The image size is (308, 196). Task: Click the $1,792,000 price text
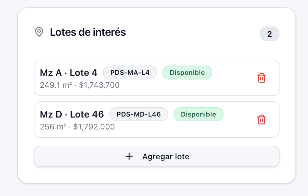tap(94, 127)
